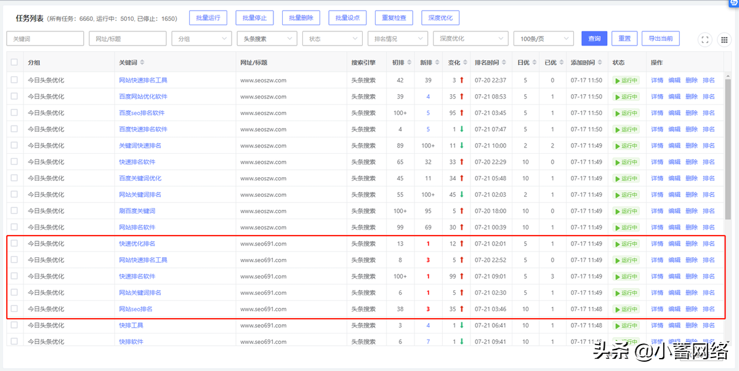The image size is (739, 371).
Task: Open the 分组 filter dropdown
Action: tap(201, 39)
